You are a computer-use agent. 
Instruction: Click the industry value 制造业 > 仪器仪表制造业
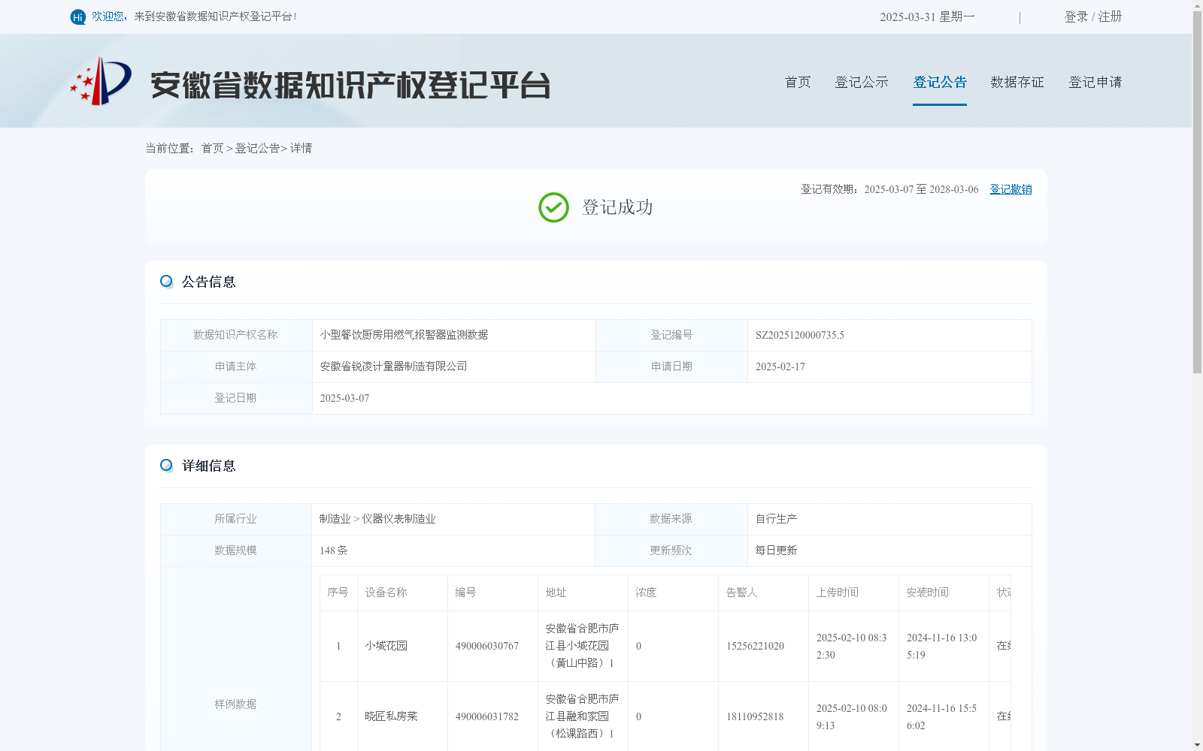coord(377,519)
